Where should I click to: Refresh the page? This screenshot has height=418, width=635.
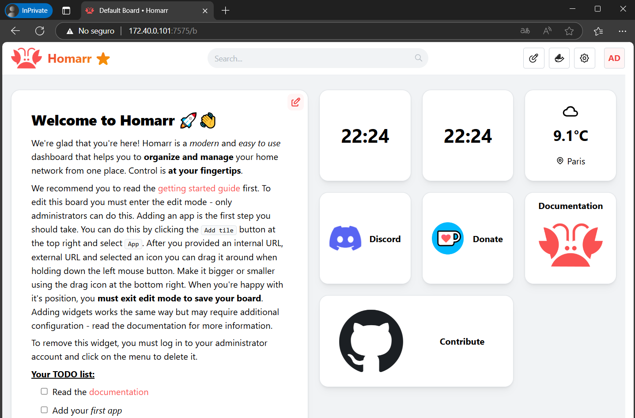(40, 31)
